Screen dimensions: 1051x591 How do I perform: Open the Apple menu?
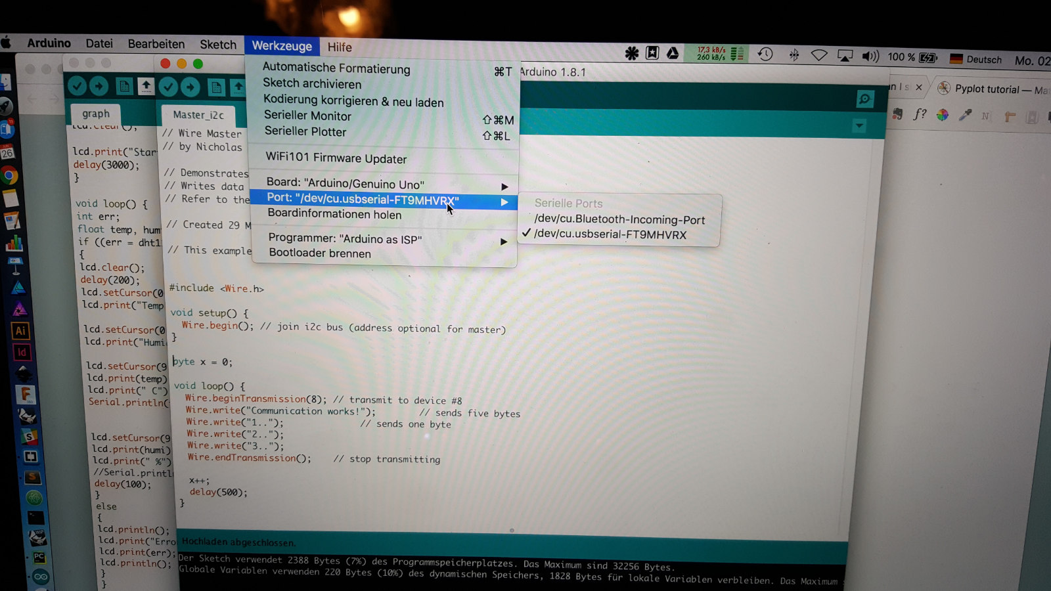coord(6,43)
